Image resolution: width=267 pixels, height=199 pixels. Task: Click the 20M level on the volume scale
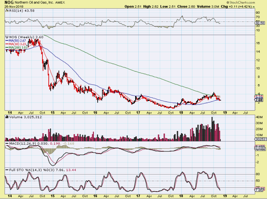[x=259, y=129]
